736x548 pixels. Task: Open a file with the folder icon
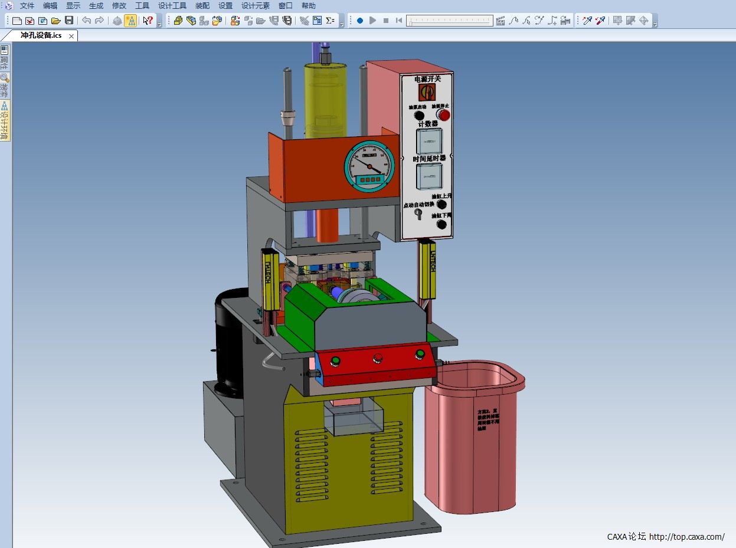click(55, 21)
